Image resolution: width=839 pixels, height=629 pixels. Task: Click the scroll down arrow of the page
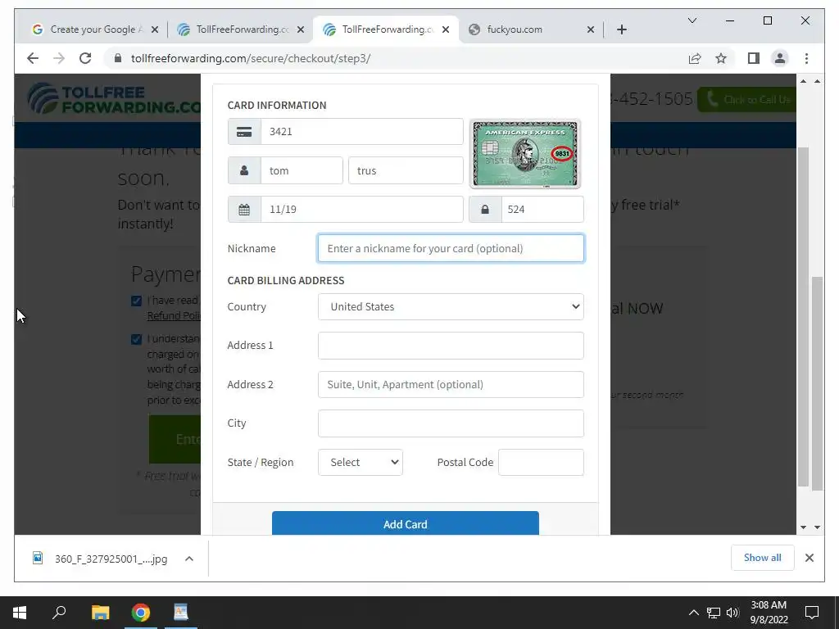pyautogui.click(x=817, y=527)
